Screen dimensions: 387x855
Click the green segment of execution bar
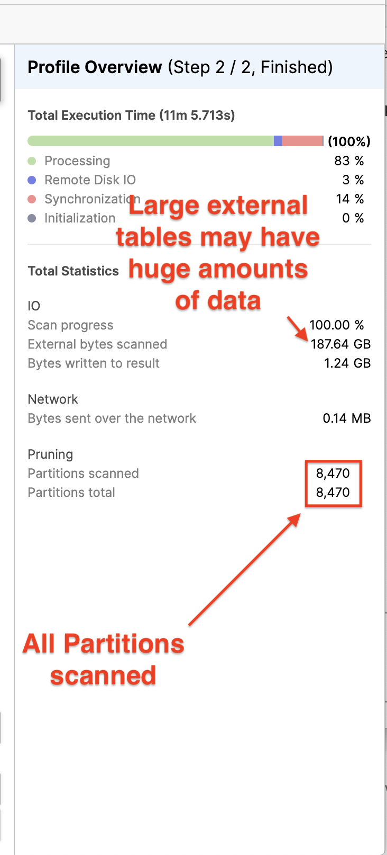click(151, 141)
